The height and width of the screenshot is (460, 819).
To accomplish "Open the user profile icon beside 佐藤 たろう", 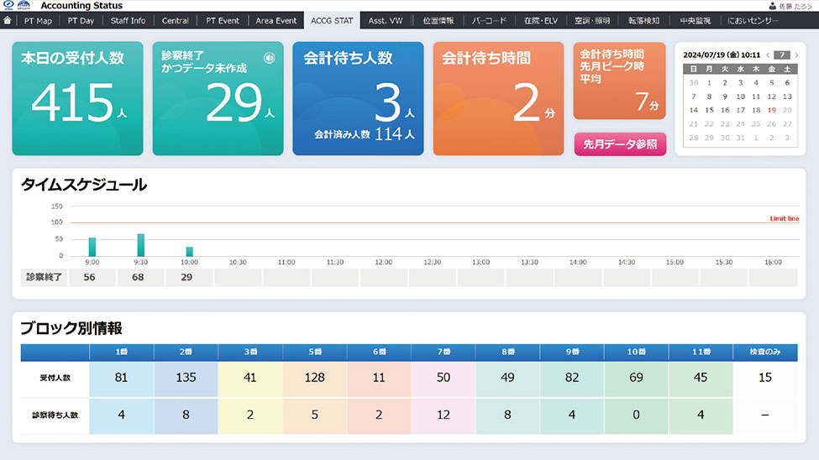I will pos(772,6).
